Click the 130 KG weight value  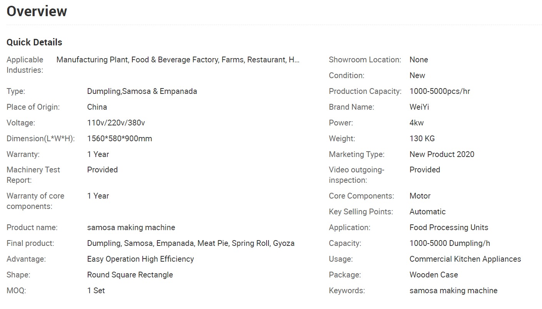422,139
